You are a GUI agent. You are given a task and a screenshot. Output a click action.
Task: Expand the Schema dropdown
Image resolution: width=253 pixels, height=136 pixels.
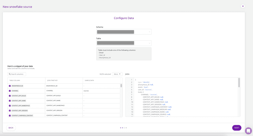[124, 32]
